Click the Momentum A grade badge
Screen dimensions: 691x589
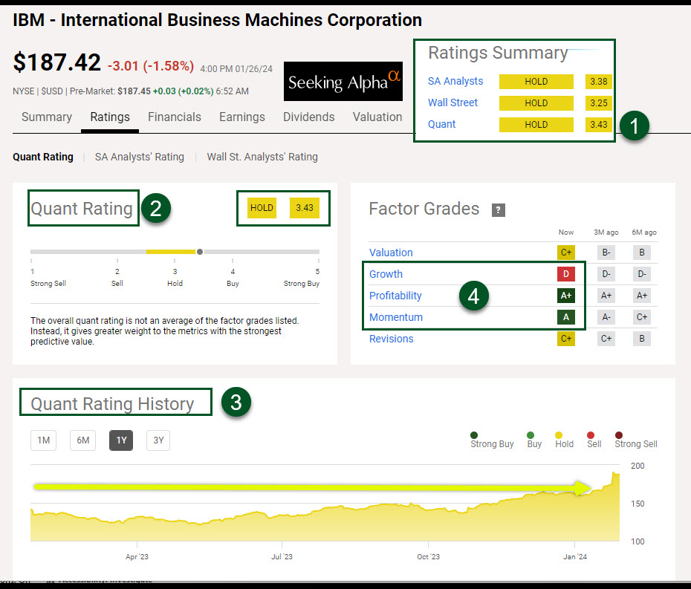tap(565, 317)
